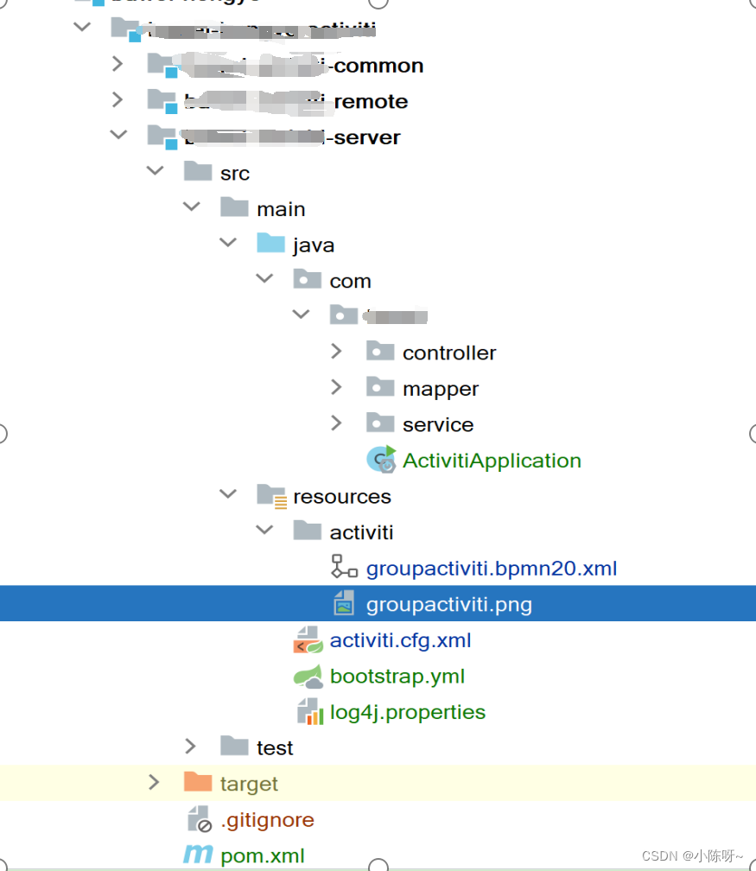Expand the test folder

click(x=190, y=747)
